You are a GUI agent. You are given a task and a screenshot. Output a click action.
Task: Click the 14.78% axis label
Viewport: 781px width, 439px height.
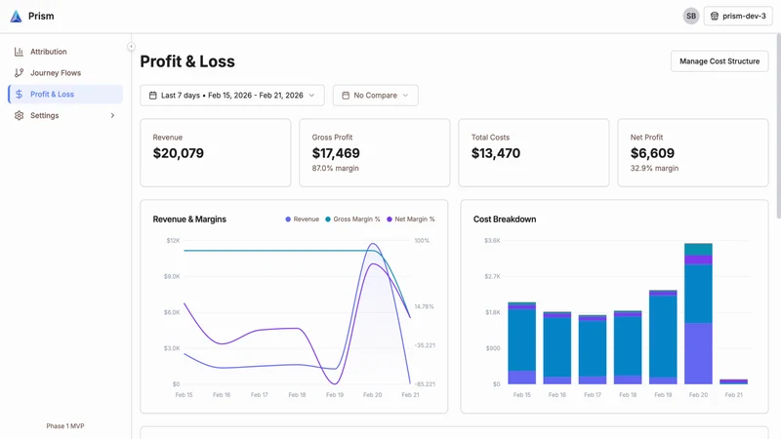click(424, 306)
